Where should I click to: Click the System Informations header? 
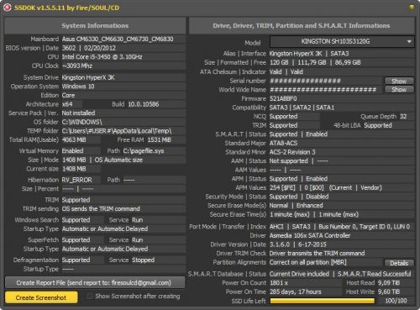pyautogui.click(x=95, y=26)
